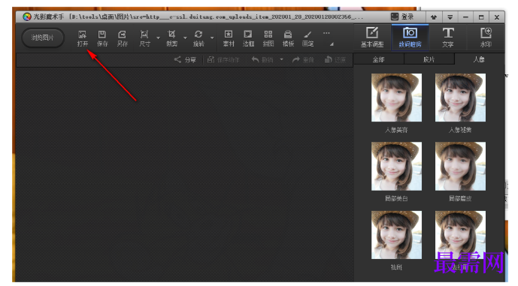Click the 撤销 (Undo) arrow icon
Screen dimensions: 518x286
[255, 59]
